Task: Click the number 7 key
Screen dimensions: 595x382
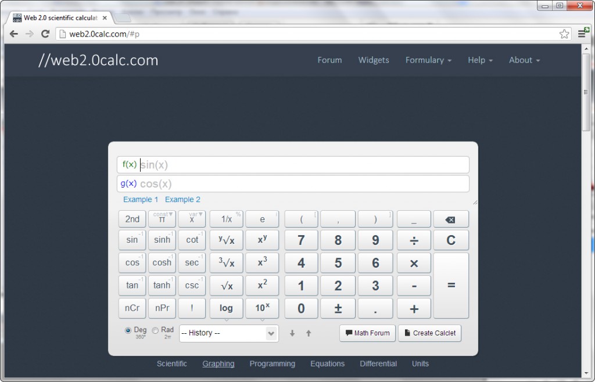Action: pyautogui.click(x=301, y=240)
